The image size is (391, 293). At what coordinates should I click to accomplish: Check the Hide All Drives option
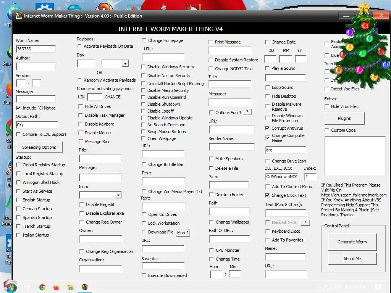(81, 106)
